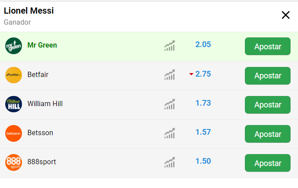Open odds history chart for Mr Green
Screen dimensions: 298x188
pyautogui.click(x=169, y=46)
